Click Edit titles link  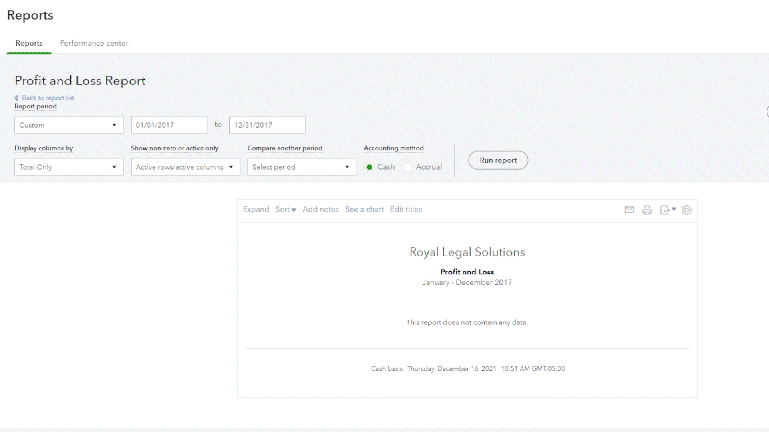pos(406,209)
